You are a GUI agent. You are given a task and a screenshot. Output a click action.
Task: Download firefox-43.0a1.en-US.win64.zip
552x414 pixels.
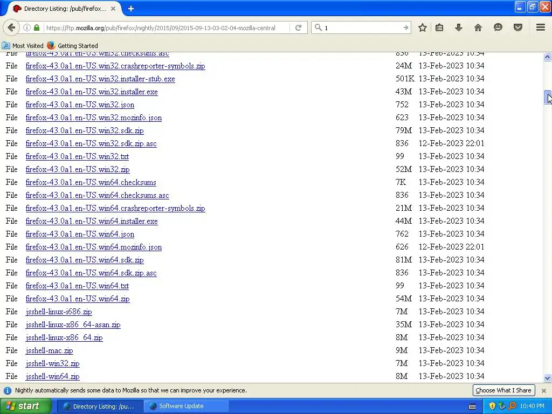(x=78, y=299)
